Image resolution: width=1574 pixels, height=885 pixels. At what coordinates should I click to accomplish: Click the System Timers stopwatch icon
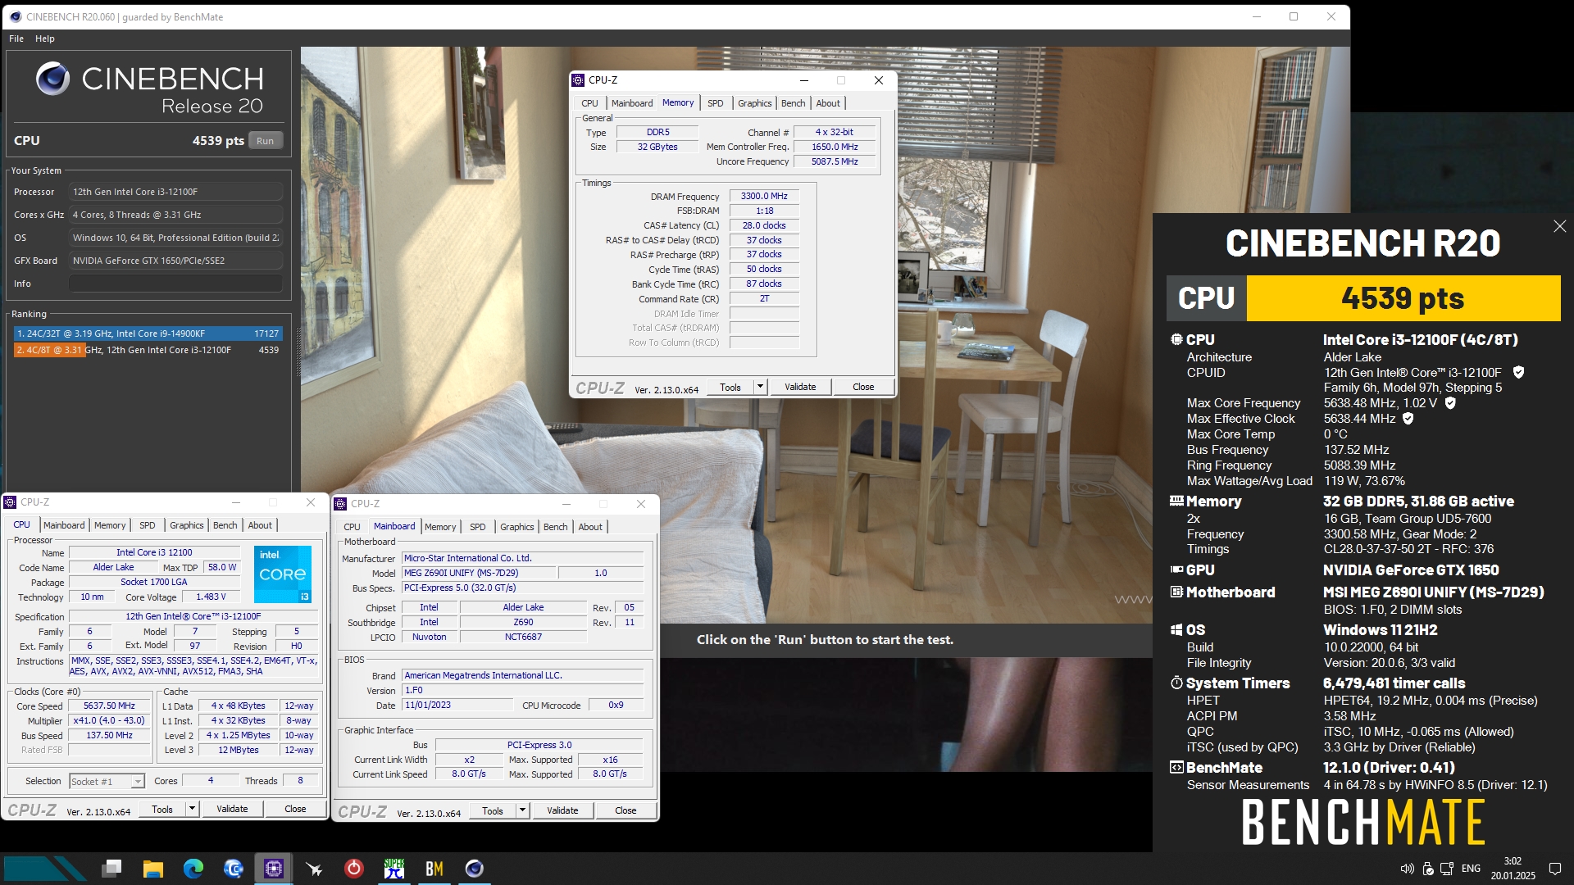[1176, 683]
